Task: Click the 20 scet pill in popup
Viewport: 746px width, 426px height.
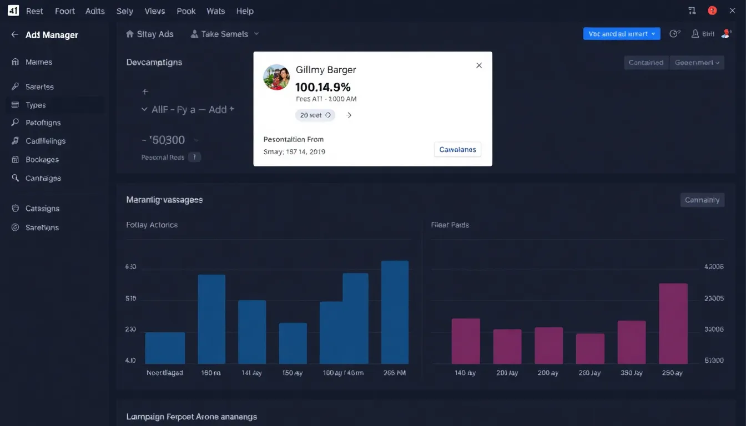Action: [315, 115]
